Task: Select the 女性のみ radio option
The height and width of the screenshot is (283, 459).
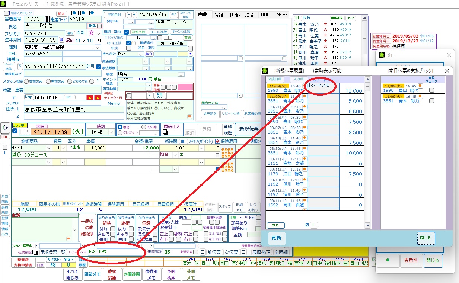Action: tap(26, 81)
